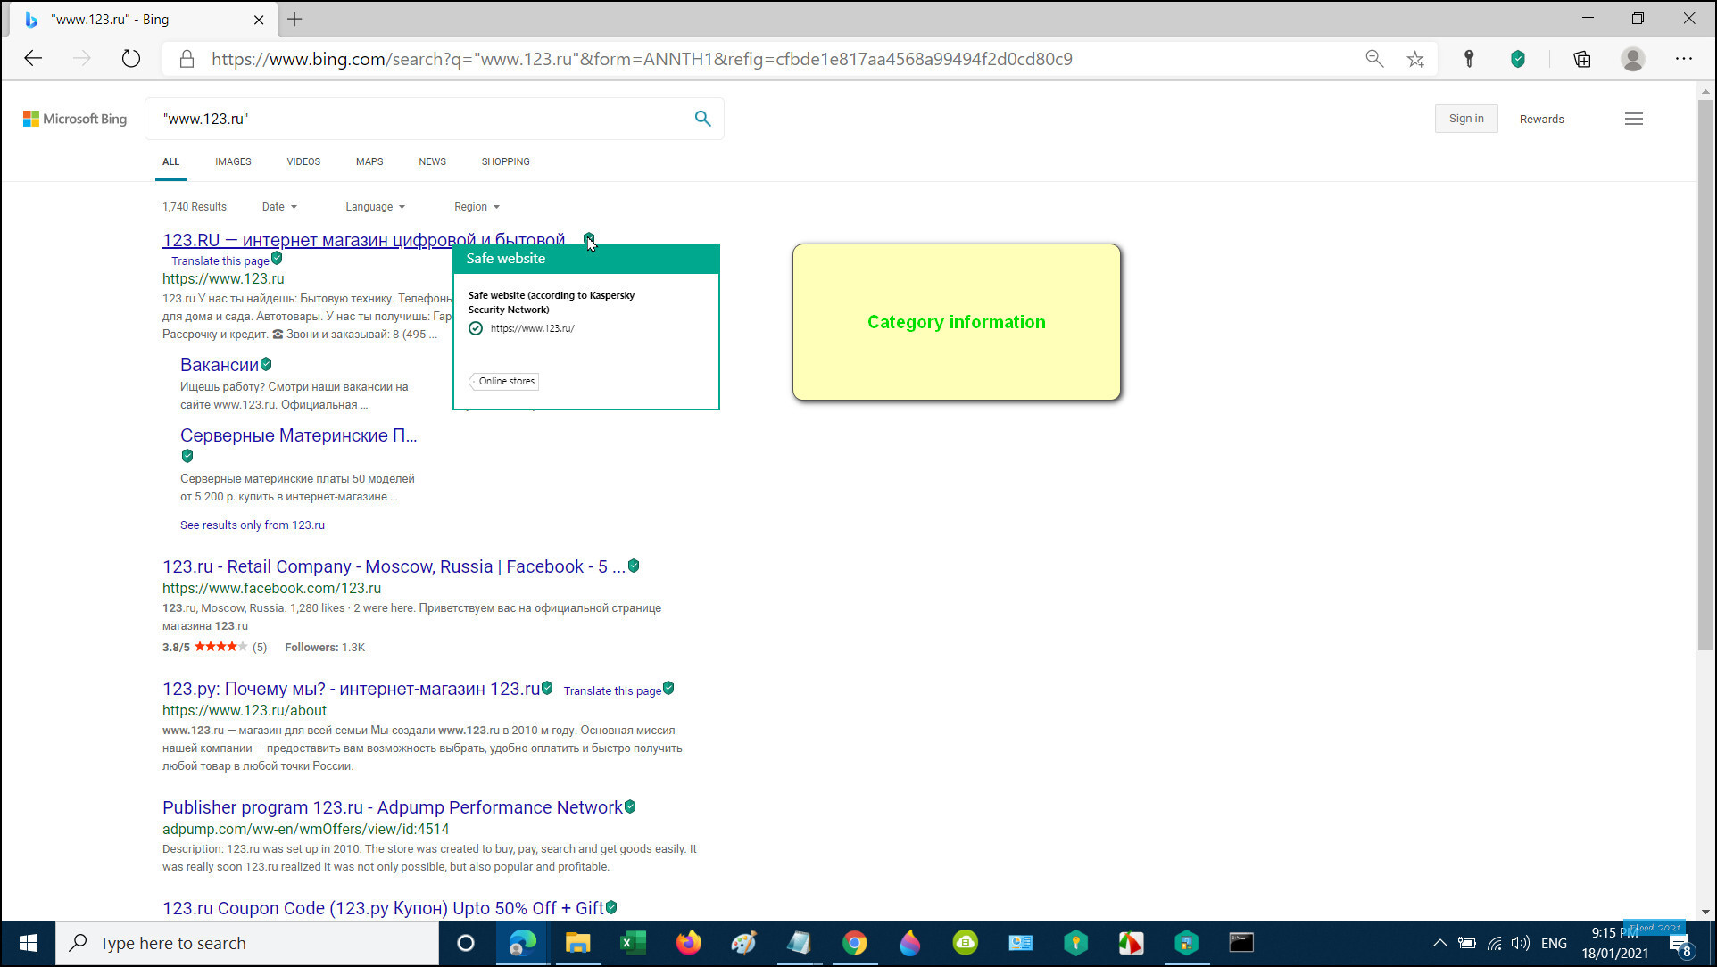Open the password manager key extension icon
1717x967 pixels.
tap(1468, 59)
